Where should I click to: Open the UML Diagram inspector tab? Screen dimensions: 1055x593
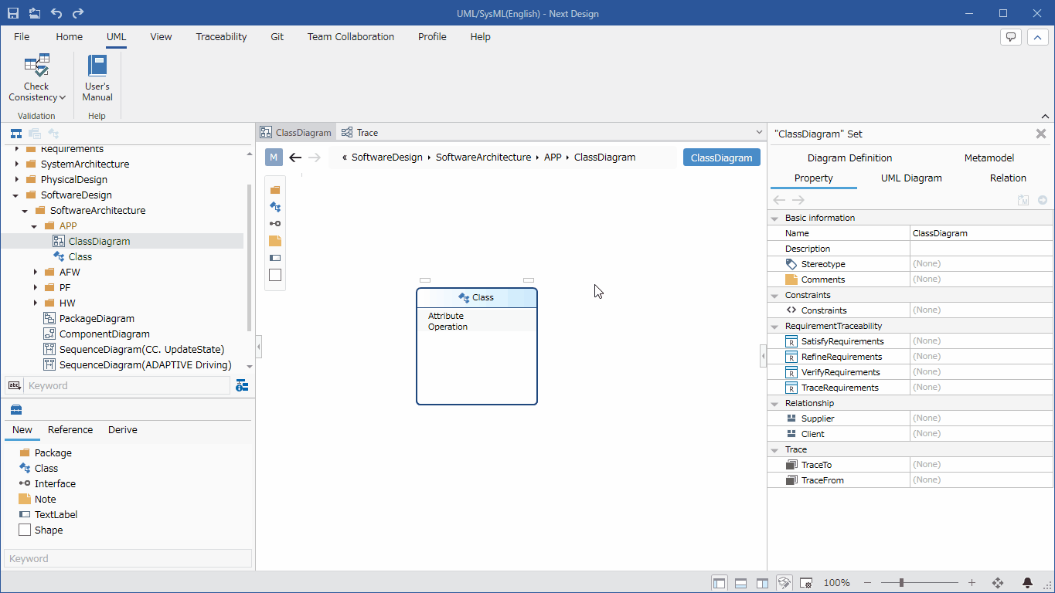pyautogui.click(x=911, y=178)
